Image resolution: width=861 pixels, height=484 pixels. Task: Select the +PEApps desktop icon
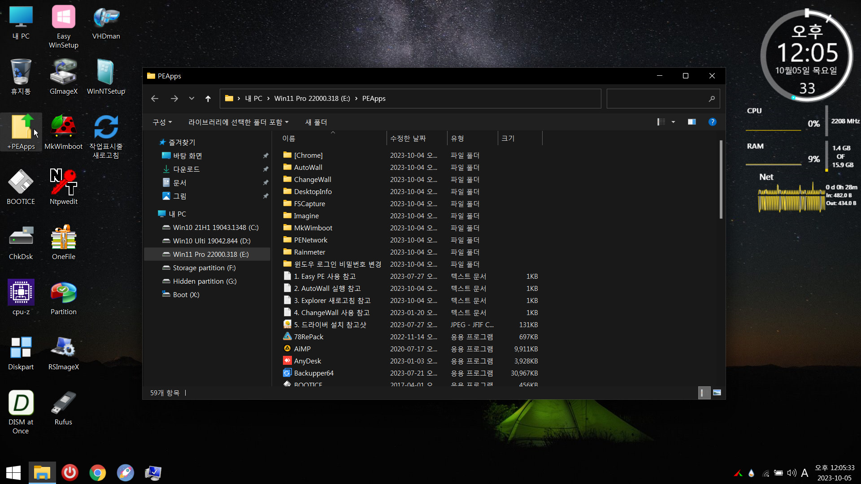[21, 132]
